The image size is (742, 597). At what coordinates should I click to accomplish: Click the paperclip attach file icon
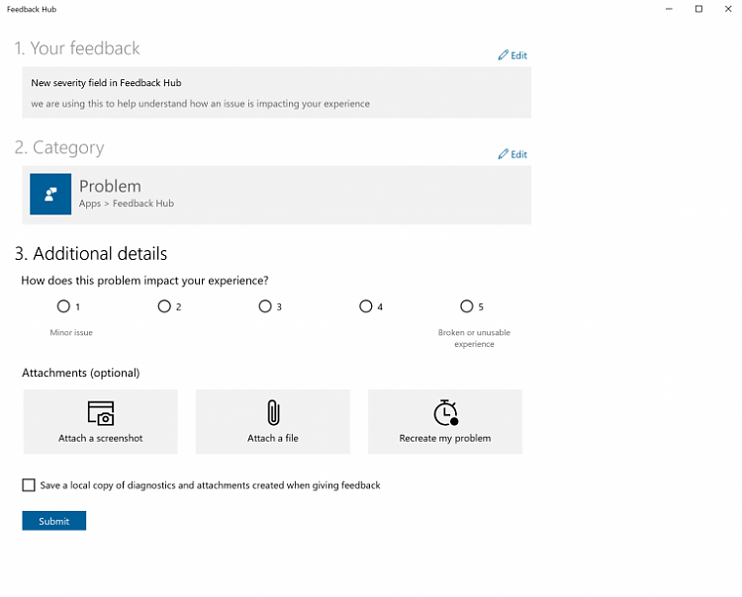coord(273,412)
